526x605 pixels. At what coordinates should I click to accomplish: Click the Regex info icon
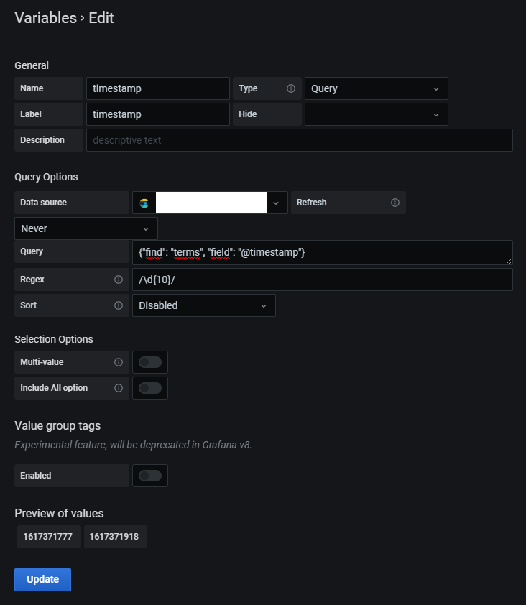point(119,280)
